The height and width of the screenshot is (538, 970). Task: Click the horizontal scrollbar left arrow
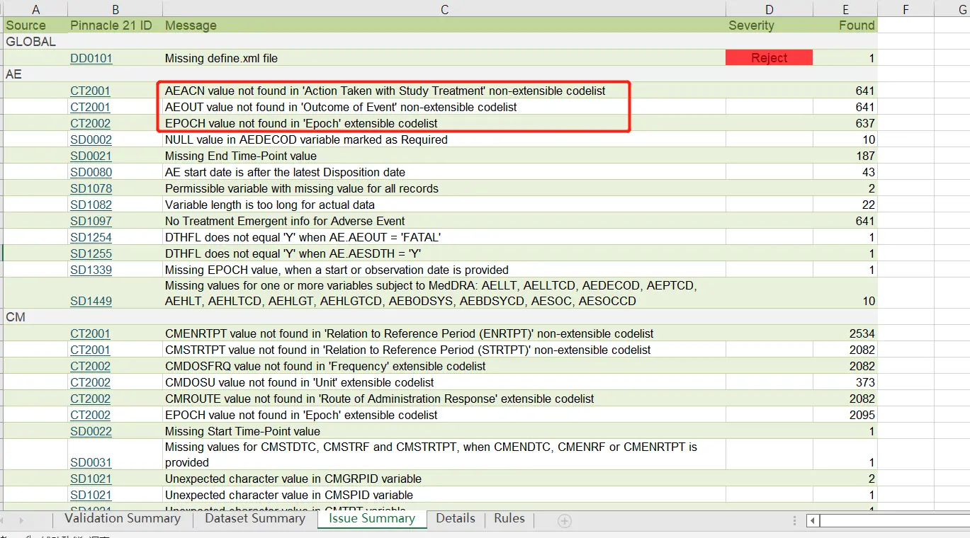point(813,521)
